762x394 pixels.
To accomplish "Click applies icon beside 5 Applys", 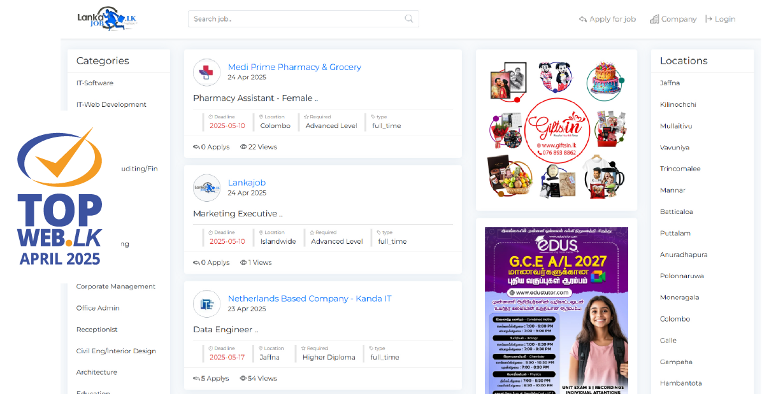I will (x=196, y=378).
